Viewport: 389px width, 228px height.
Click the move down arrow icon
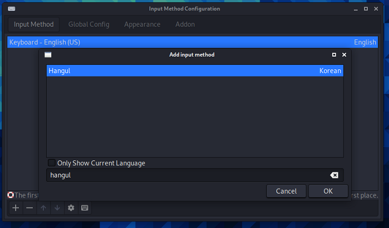point(57,208)
